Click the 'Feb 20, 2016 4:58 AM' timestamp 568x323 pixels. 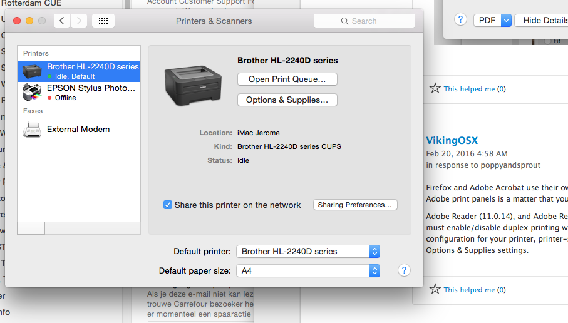467,154
